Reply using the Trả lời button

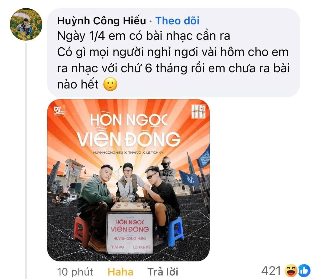click(x=163, y=271)
